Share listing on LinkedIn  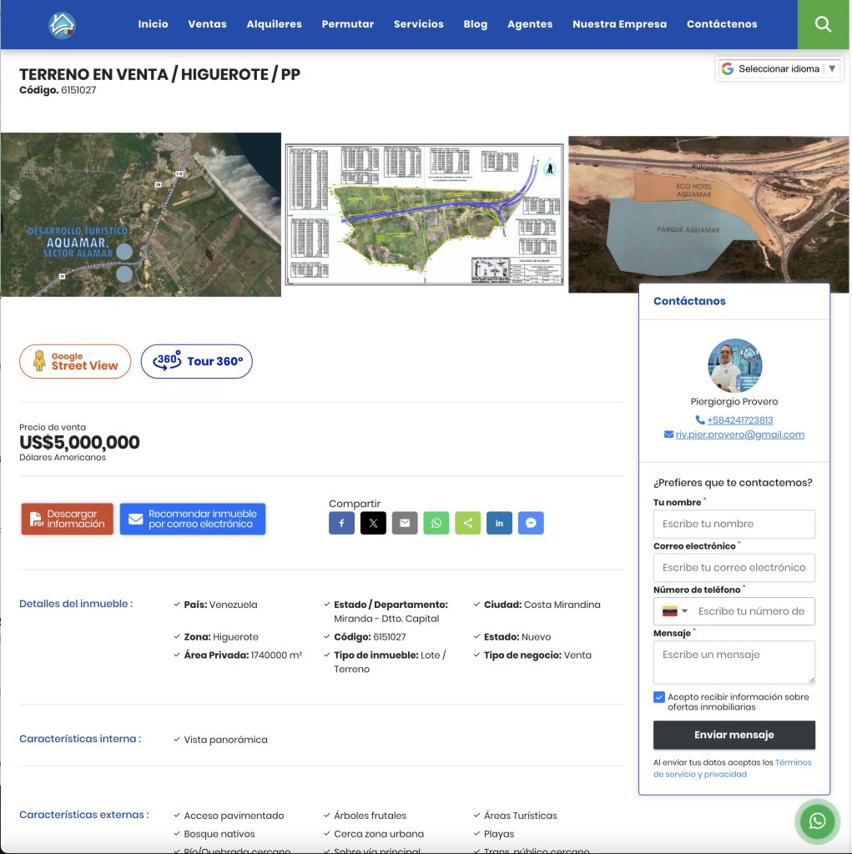pos(499,523)
